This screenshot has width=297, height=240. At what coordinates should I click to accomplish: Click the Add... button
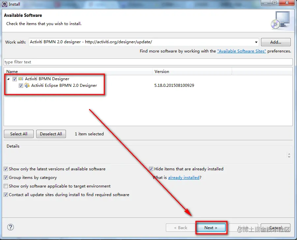pos(276,42)
